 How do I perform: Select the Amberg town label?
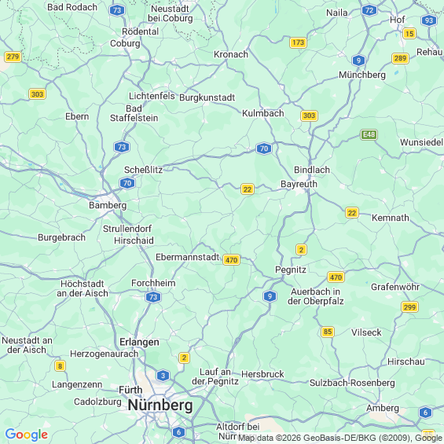[383, 408]
